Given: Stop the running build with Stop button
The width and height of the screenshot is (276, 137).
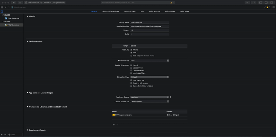Looking at the screenshot, I should (x=20, y=3).
